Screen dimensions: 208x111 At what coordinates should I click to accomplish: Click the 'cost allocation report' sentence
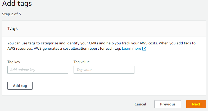(77, 48)
